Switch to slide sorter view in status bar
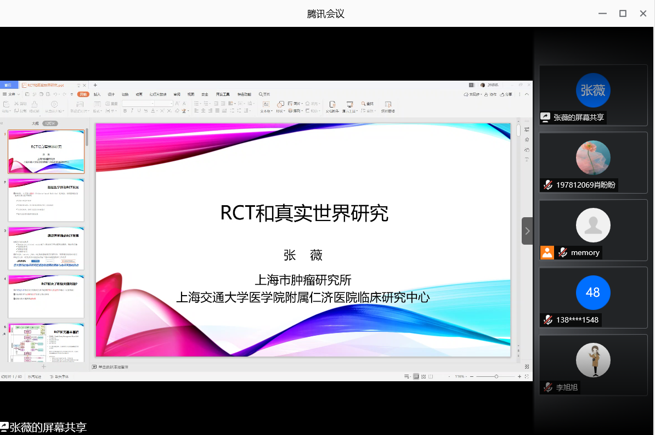The height and width of the screenshot is (435, 655). click(424, 376)
